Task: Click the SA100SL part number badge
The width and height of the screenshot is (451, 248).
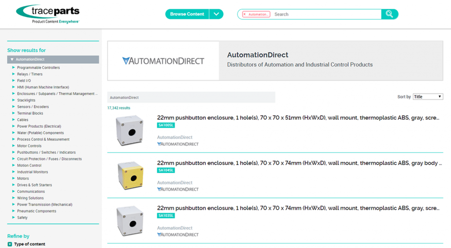Action: (166, 125)
